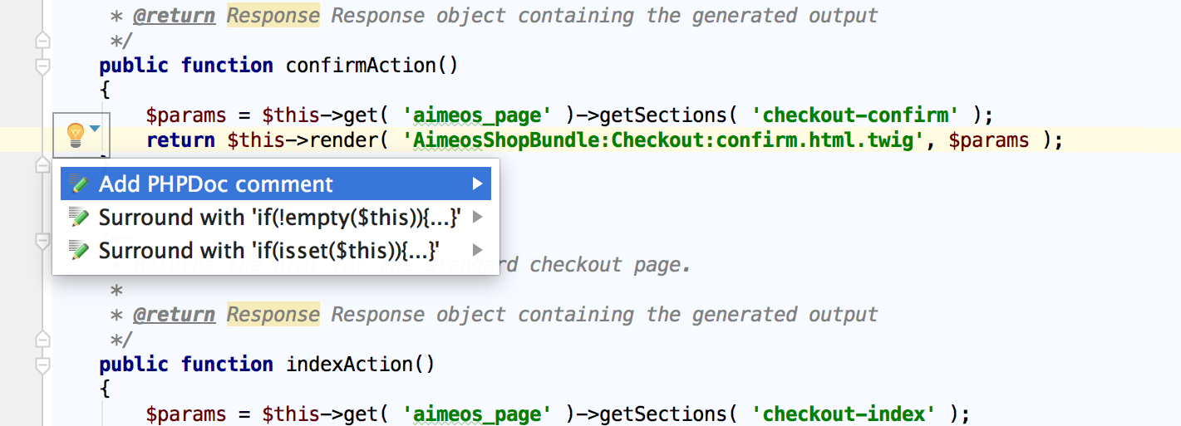Choose Surround with 'if(isset($this)){...}'
Image resolution: width=1181 pixels, height=426 pixels.
pyautogui.click(x=276, y=250)
